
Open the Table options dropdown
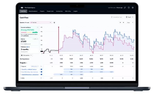(x=26, y=55)
